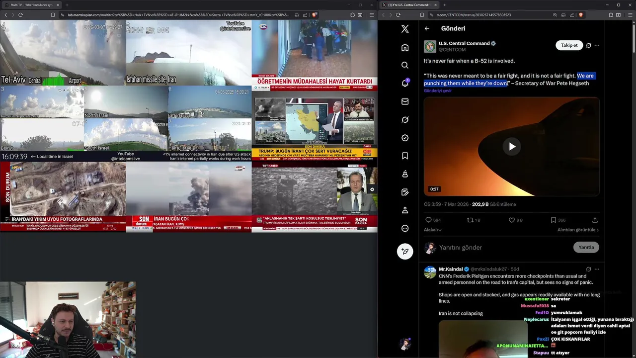
Task: Open Brave Shields in the X window
Action: point(580,15)
